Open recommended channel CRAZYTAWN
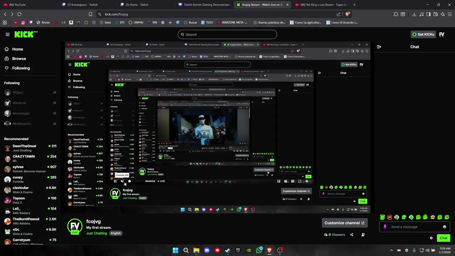455x256 pixels. (30, 159)
